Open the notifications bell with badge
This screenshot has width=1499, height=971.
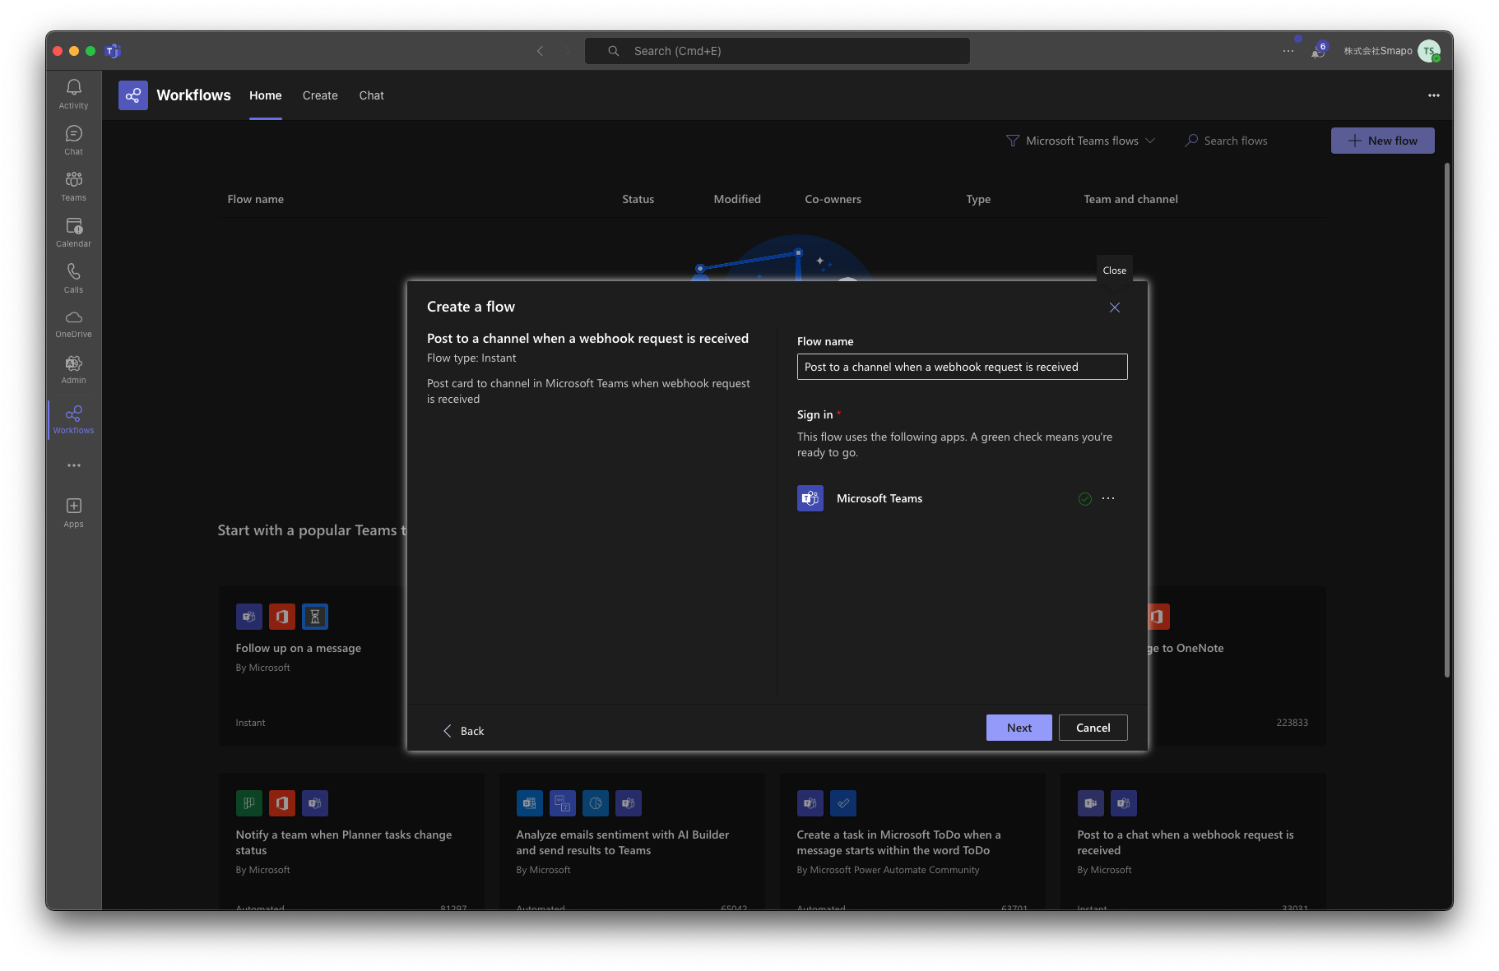[x=1318, y=51]
